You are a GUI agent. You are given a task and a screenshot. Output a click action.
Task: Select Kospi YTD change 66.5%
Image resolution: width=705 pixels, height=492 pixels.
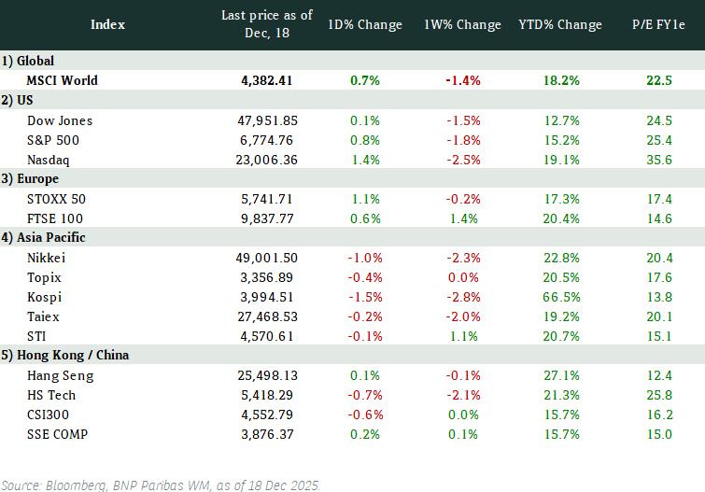click(x=560, y=297)
